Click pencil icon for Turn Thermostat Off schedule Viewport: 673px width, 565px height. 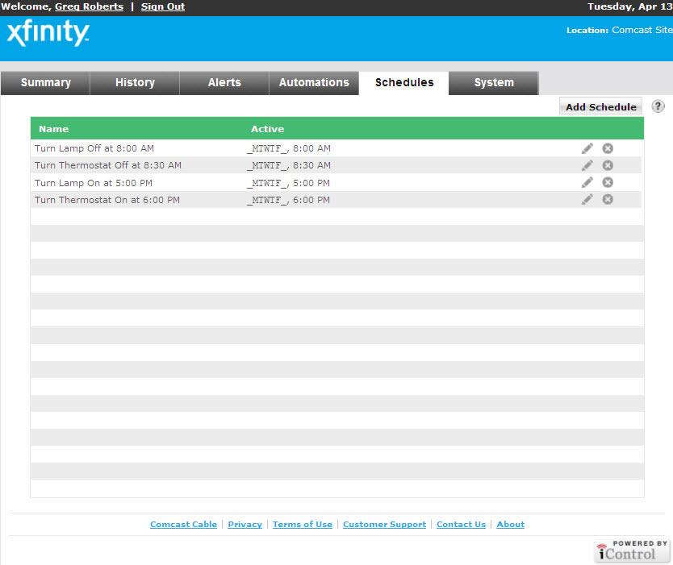(587, 165)
